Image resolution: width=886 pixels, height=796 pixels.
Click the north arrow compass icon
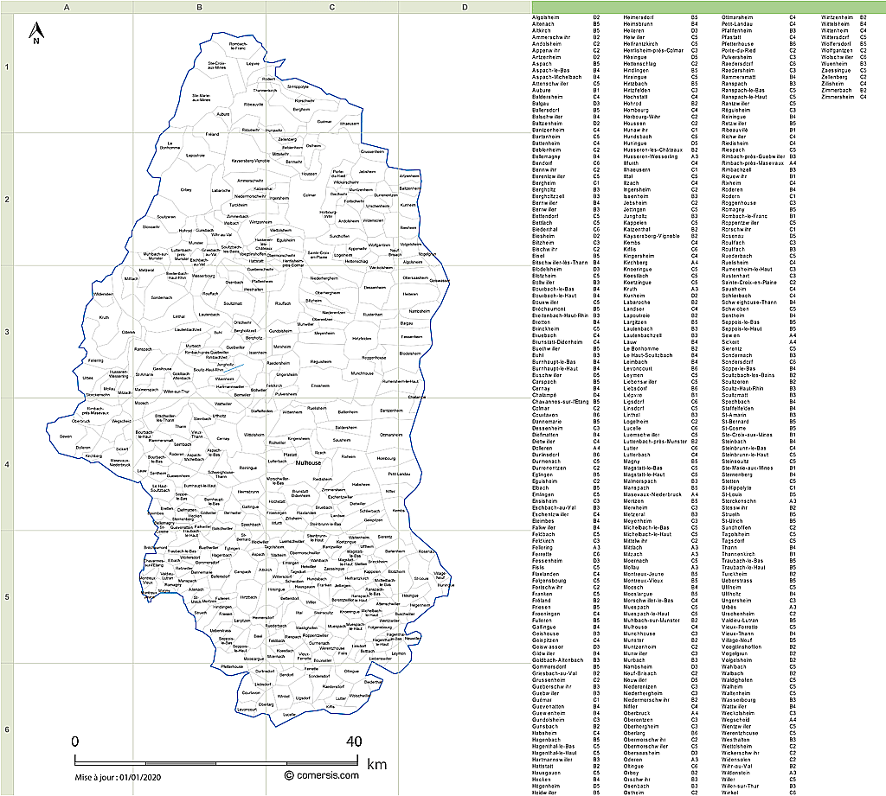[36, 32]
